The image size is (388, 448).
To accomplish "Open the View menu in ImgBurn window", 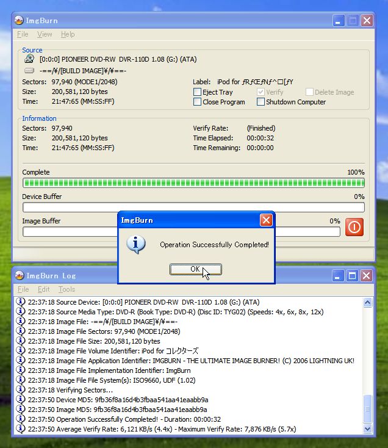I will pos(45,34).
